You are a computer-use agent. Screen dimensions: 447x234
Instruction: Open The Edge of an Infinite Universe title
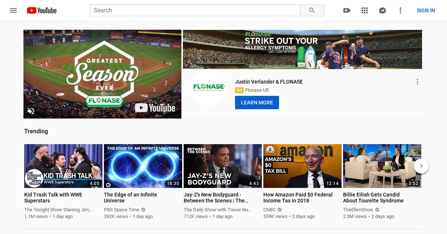click(x=130, y=198)
